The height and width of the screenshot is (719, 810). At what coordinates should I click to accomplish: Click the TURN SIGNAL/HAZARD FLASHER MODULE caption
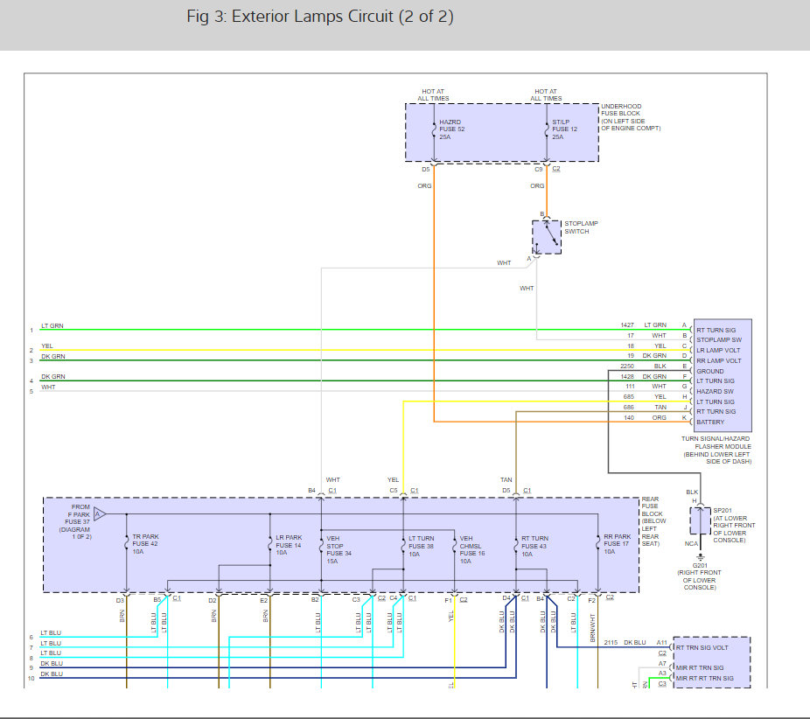pyautogui.click(x=716, y=450)
